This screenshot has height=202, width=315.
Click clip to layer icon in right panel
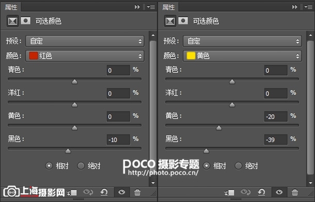229,192
